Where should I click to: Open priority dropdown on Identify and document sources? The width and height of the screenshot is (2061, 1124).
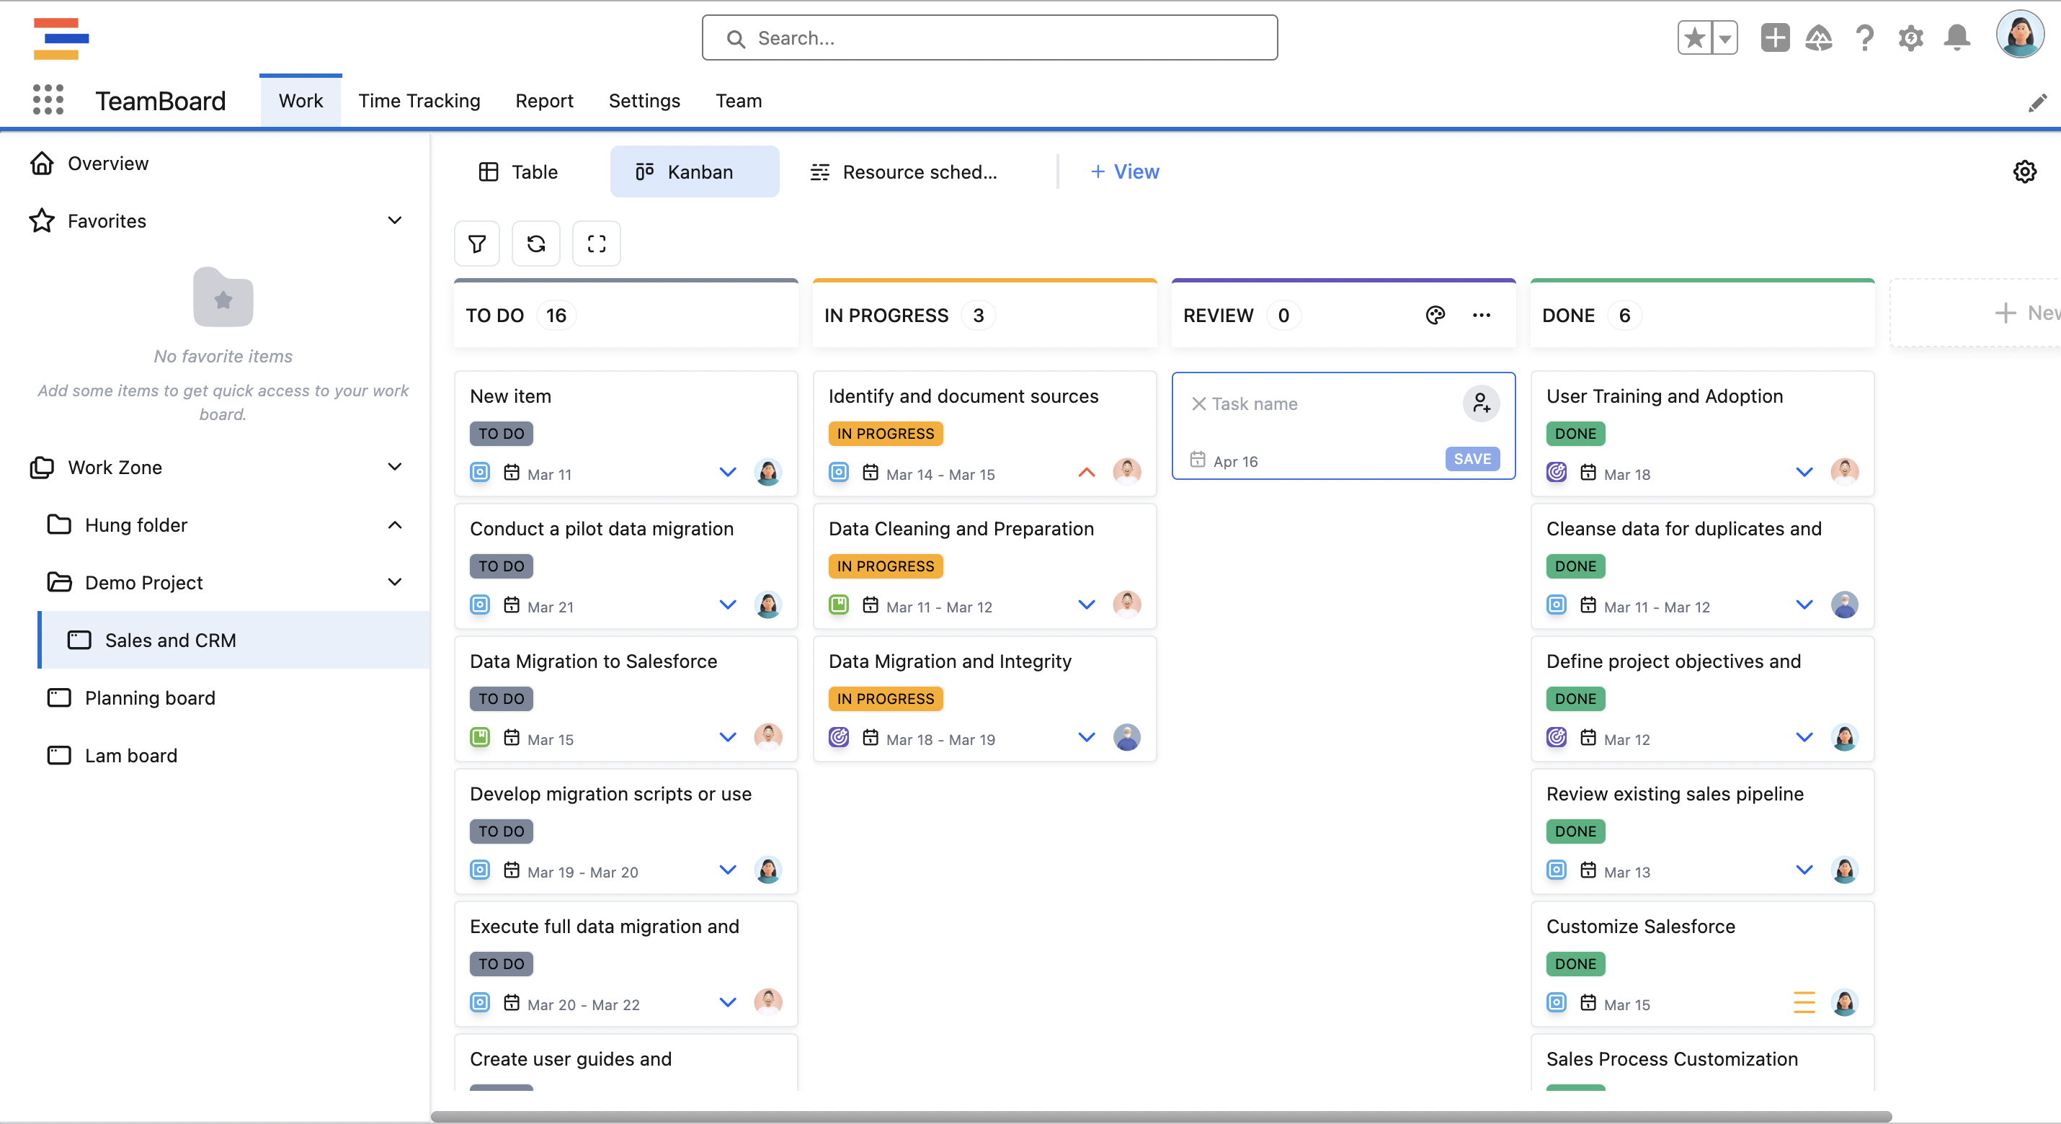[x=1086, y=472]
